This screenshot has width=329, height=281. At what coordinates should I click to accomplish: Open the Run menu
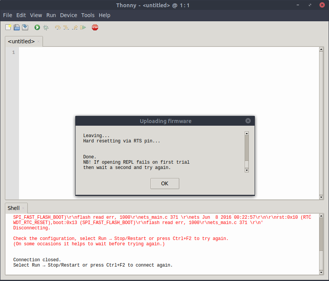[51, 15]
